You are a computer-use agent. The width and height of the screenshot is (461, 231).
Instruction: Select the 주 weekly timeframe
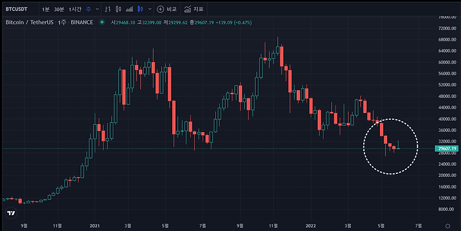(89, 9)
